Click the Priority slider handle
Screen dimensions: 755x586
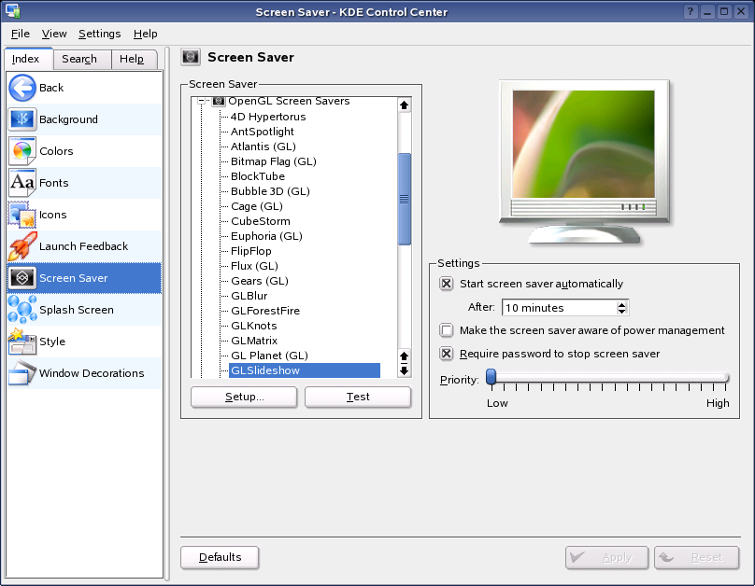pyautogui.click(x=491, y=377)
